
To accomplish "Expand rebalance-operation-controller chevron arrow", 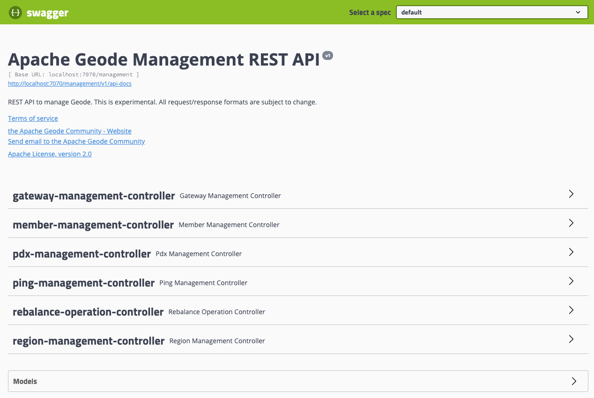I will point(571,310).
